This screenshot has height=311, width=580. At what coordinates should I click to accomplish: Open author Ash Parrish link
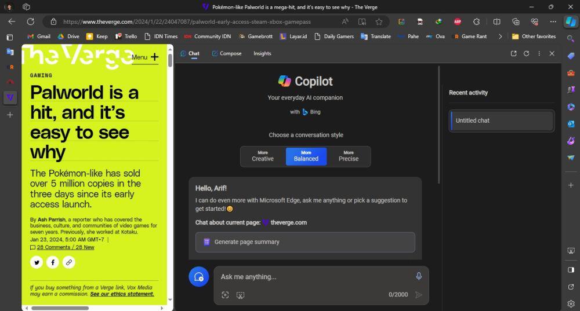tap(52, 219)
